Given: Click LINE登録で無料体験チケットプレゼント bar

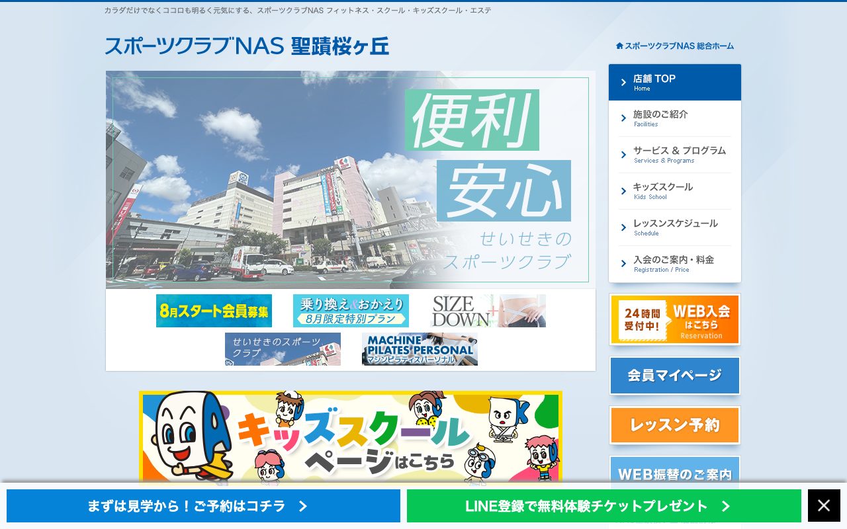Looking at the screenshot, I should (x=604, y=506).
